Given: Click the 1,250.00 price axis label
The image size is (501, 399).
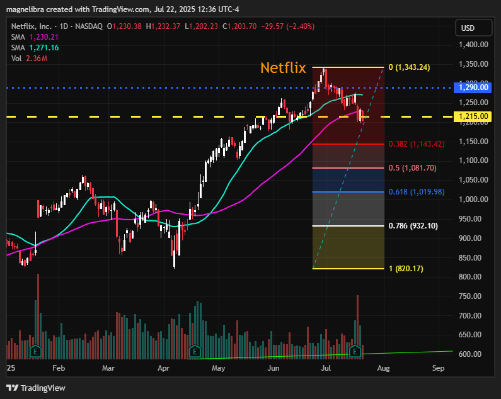Looking at the screenshot, I should point(473,103).
